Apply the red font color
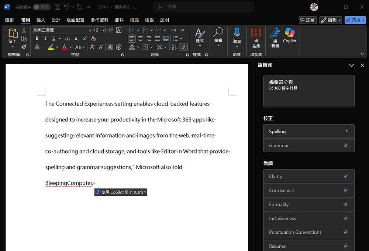This screenshot has width=369, height=251. point(65,47)
